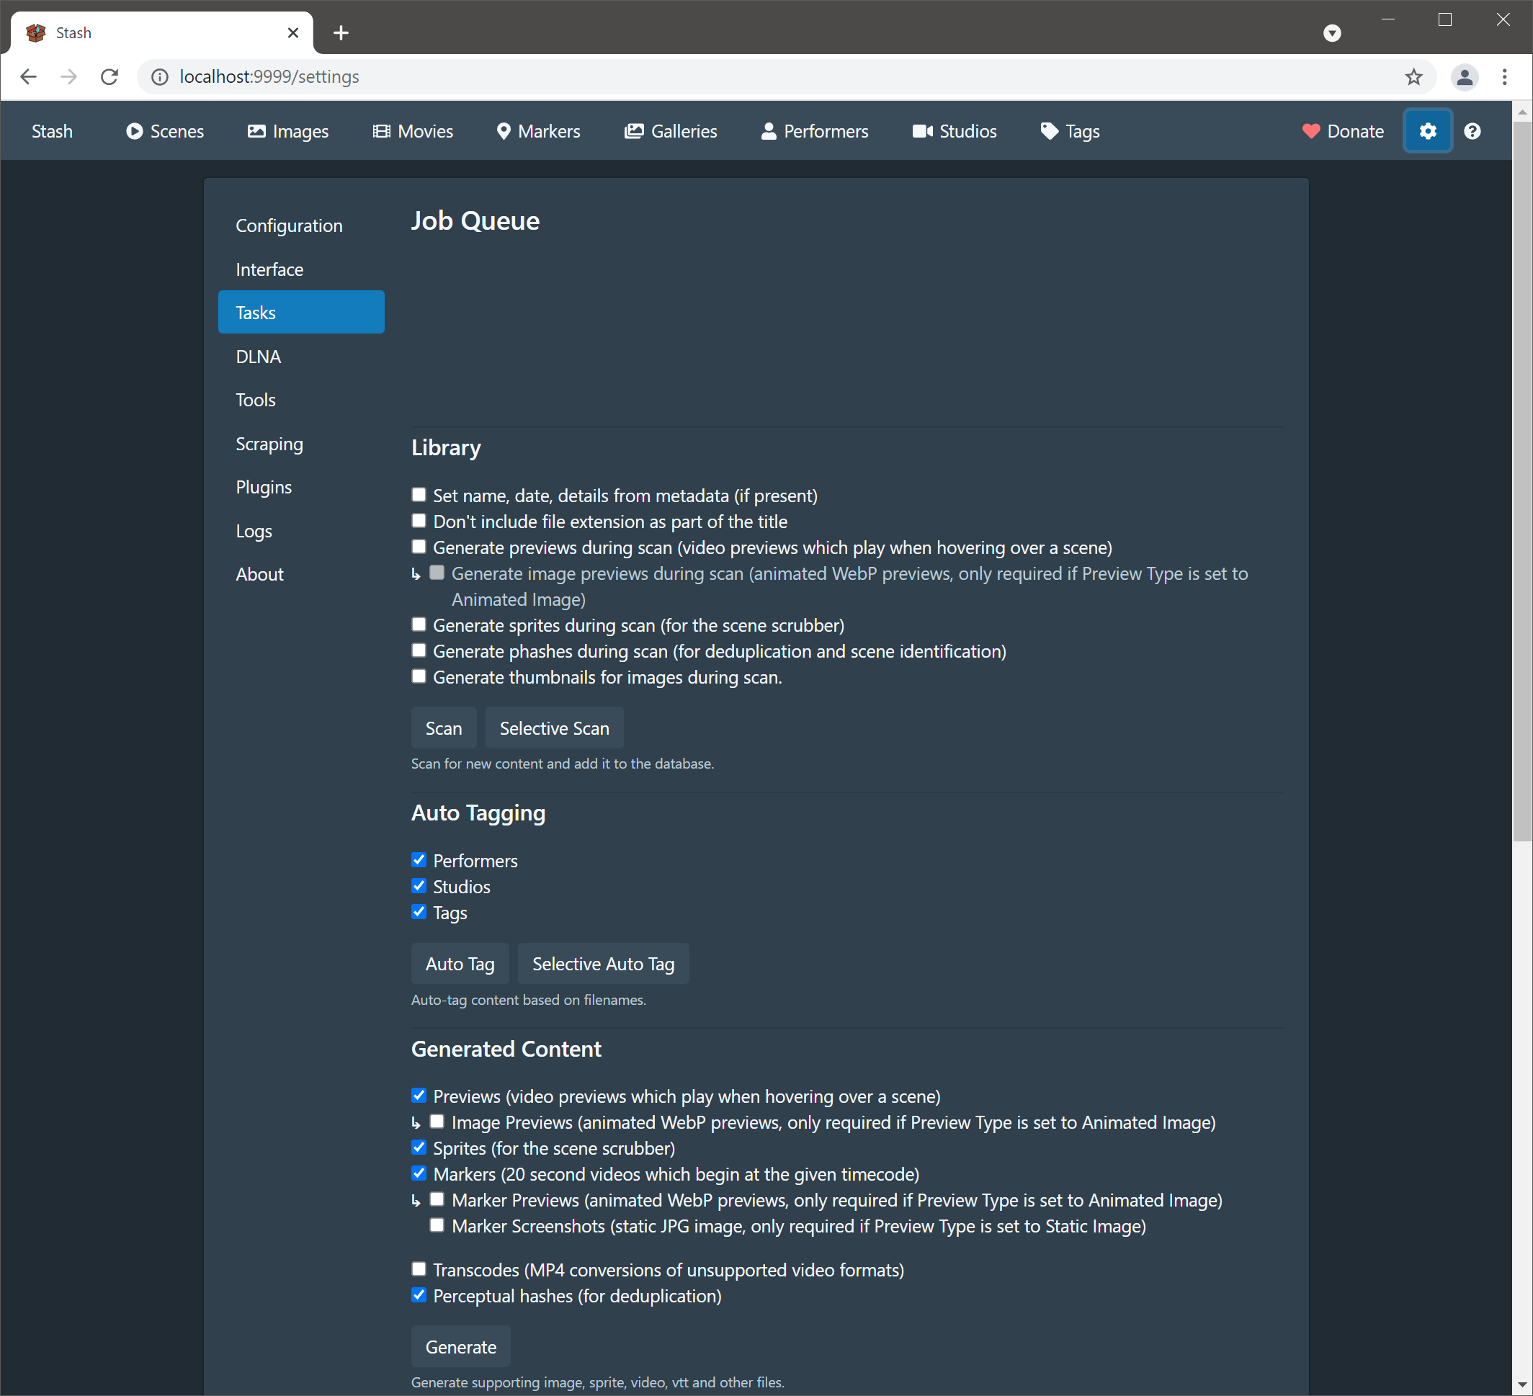Check Marker Screenshots static JPG option
Viewport: 1533px width, 1396px height.
(x=437, y=1225)
